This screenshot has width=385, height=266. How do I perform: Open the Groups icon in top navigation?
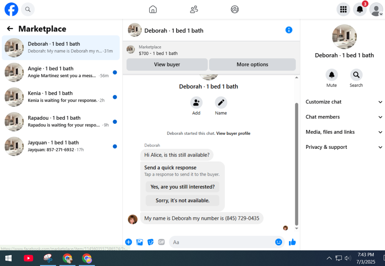click(x=235, y=9)
